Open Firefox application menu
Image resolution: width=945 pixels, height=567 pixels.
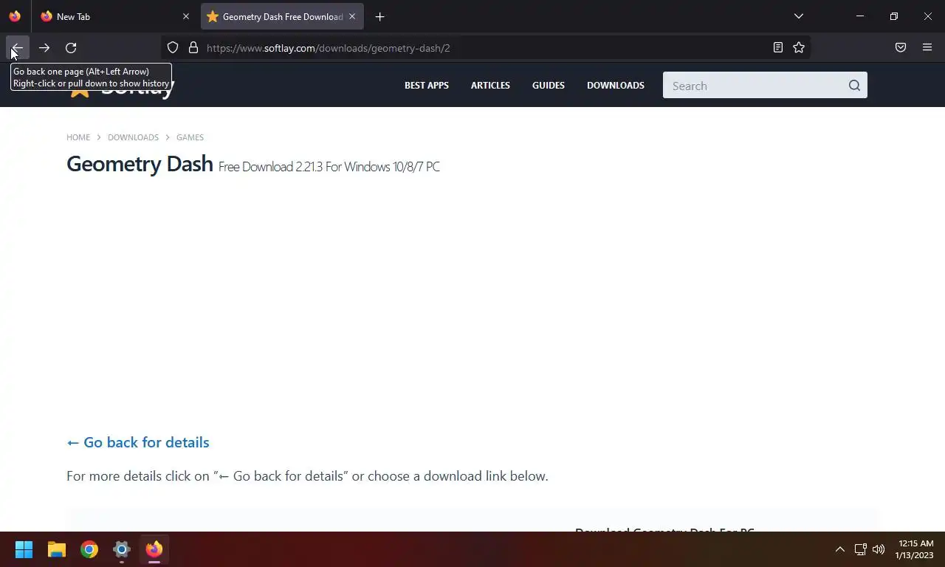coord(927,48)
